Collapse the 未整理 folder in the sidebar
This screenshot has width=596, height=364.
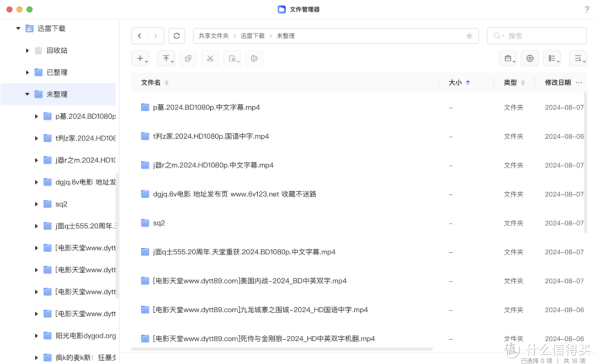pyautogui.click(x=26, y=94)
